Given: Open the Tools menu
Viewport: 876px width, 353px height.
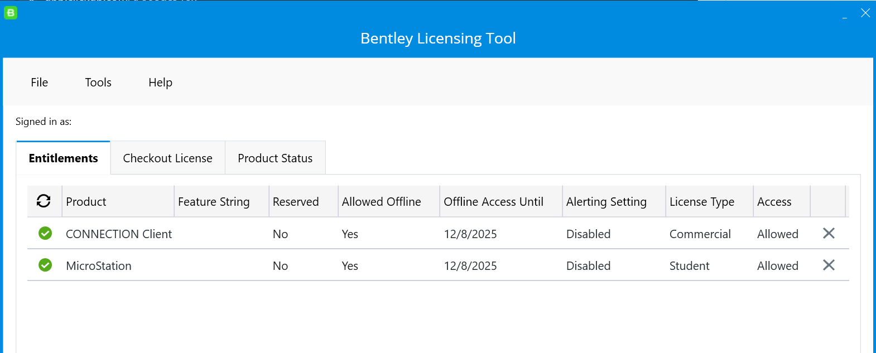Looking at the screenshot, I should click(98, 83).
